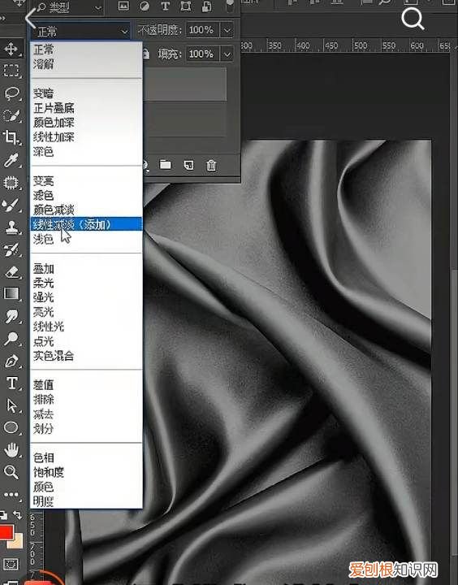Image resolution: width=458 pixels, height=585 pixels.
Task: Choose 实色混合 blend mode
Action: tap(86, 356)
